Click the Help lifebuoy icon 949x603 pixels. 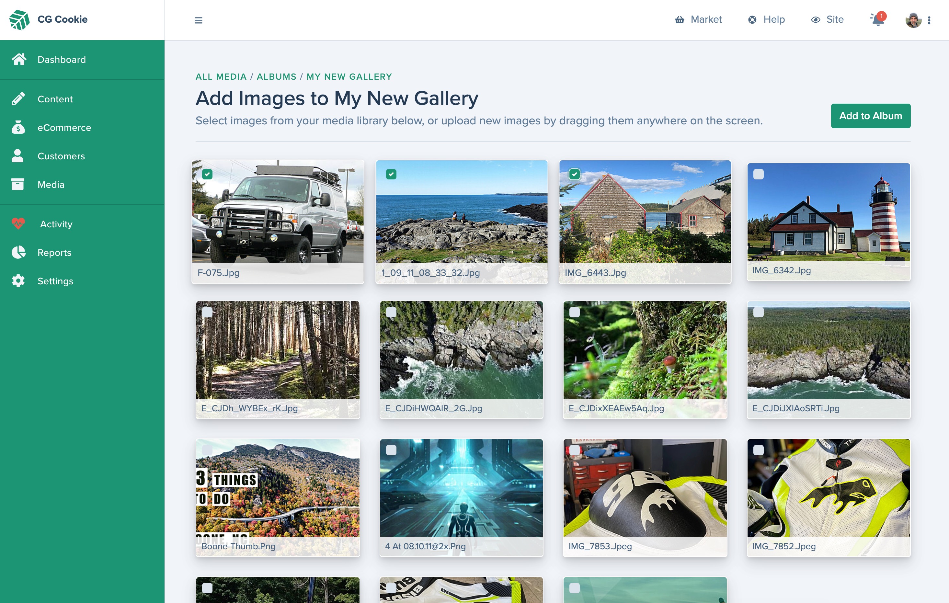click(752, 20)
